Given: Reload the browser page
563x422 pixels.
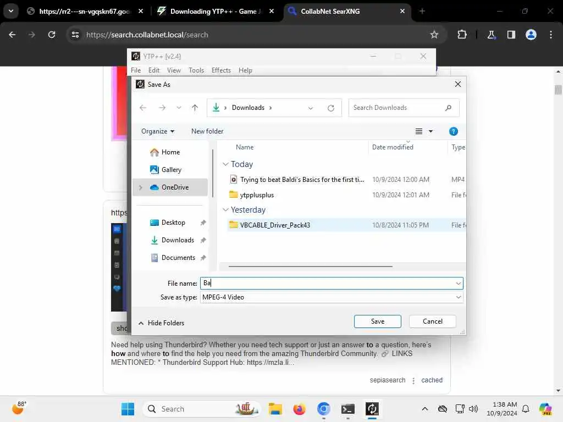Looking at the screenshot, I should coord(52,35).
